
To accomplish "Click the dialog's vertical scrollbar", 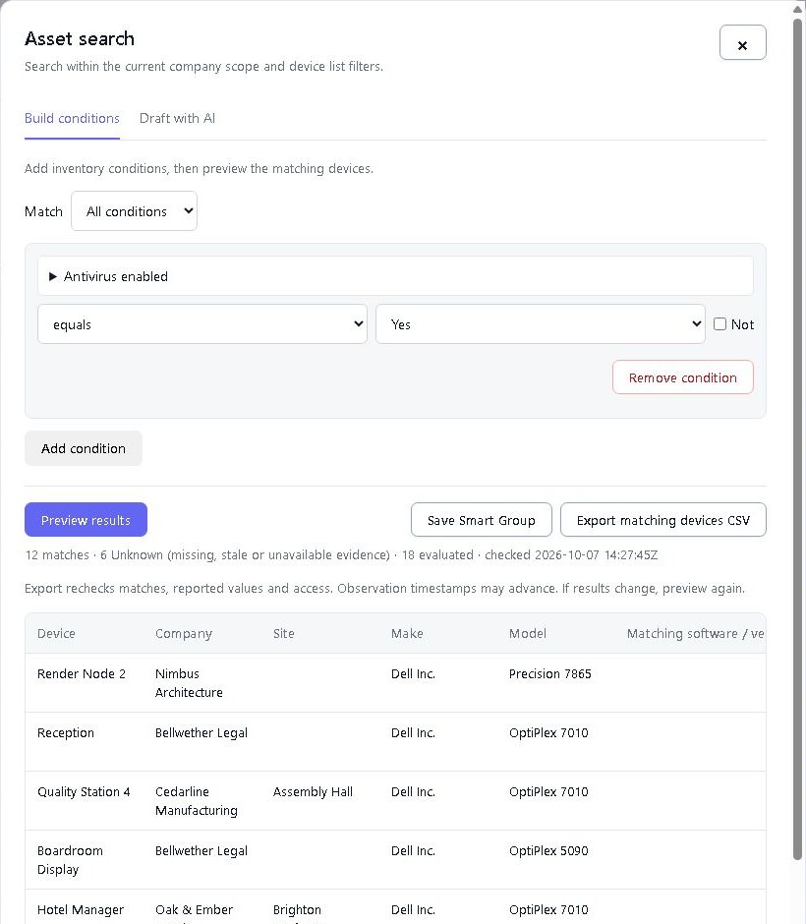I will click(x=798, y=439).
